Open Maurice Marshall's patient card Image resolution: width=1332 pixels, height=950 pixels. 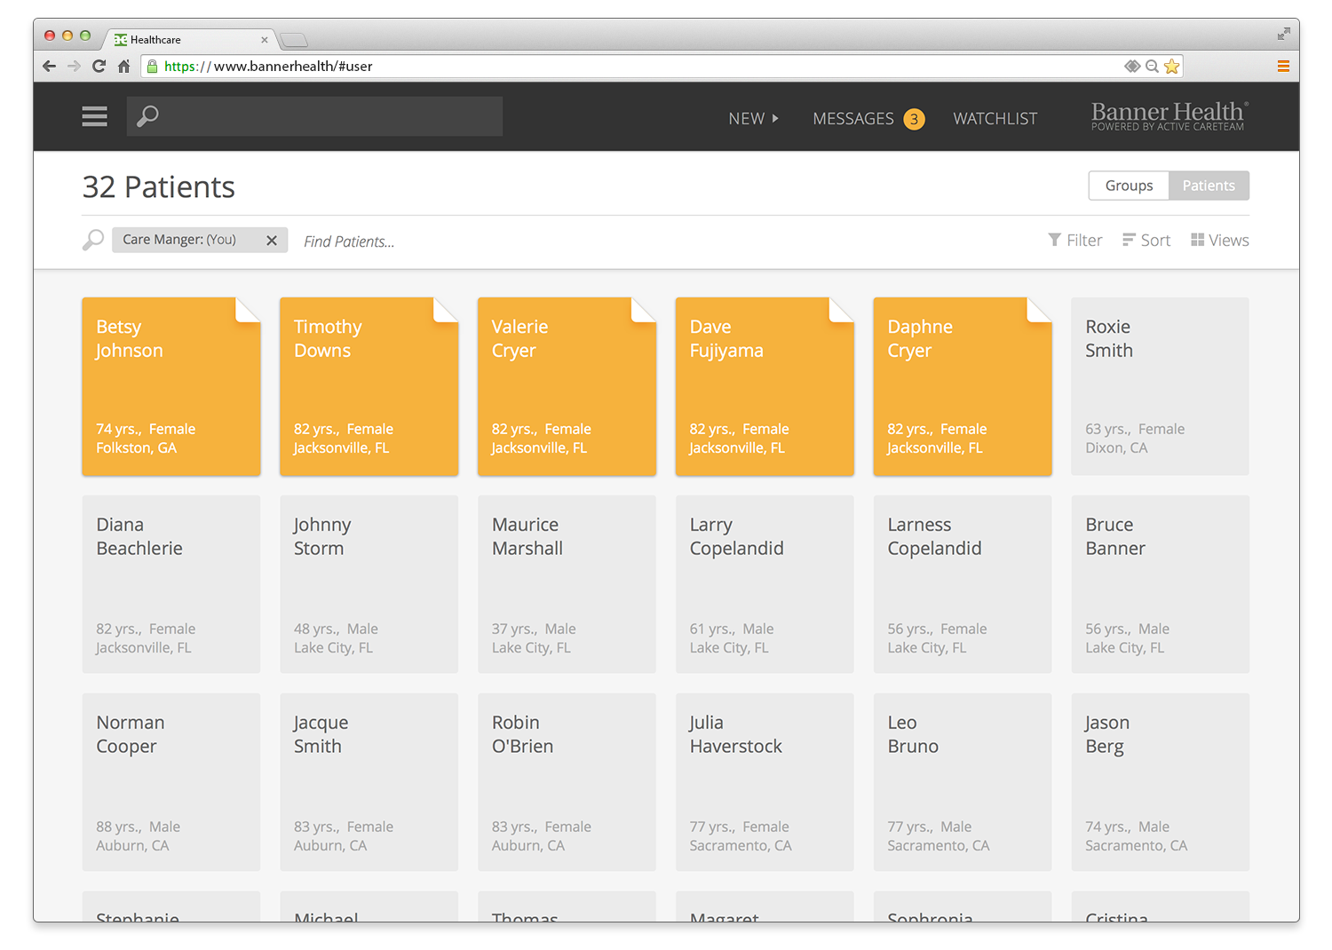pos(567,584)
